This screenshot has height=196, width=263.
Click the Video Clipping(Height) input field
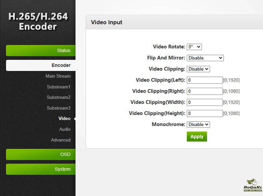coord(205,113)
